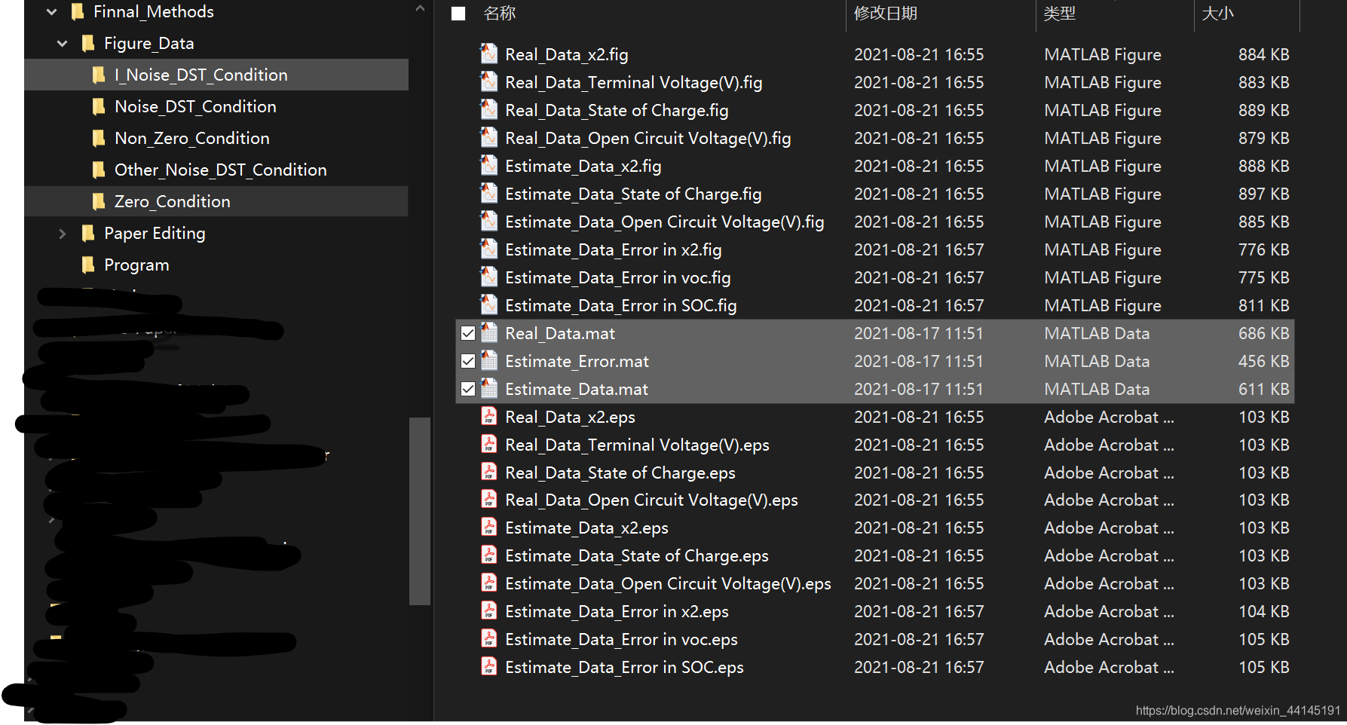Click the Real_Data_State of Charge.eps icon
Image resolution: width=1347 pixels, height=725 pixels.
tap(489, 472)
